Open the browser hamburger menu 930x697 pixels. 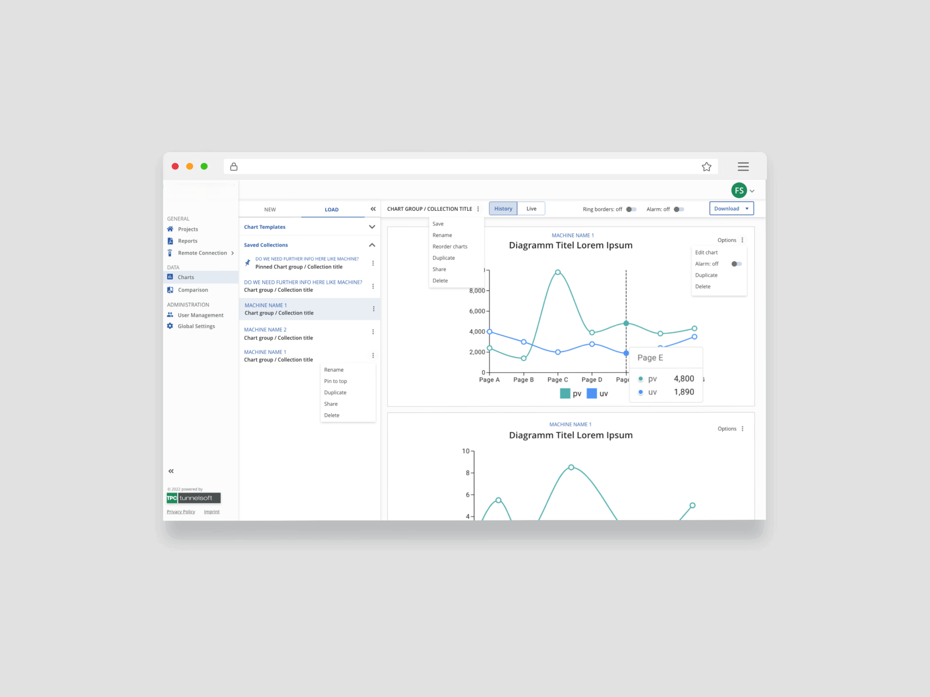click(x=743, y=166)
